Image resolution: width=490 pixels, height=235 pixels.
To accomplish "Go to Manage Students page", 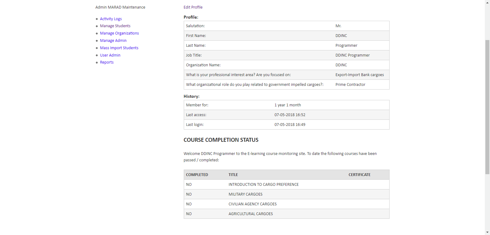I will coord(115,26).
